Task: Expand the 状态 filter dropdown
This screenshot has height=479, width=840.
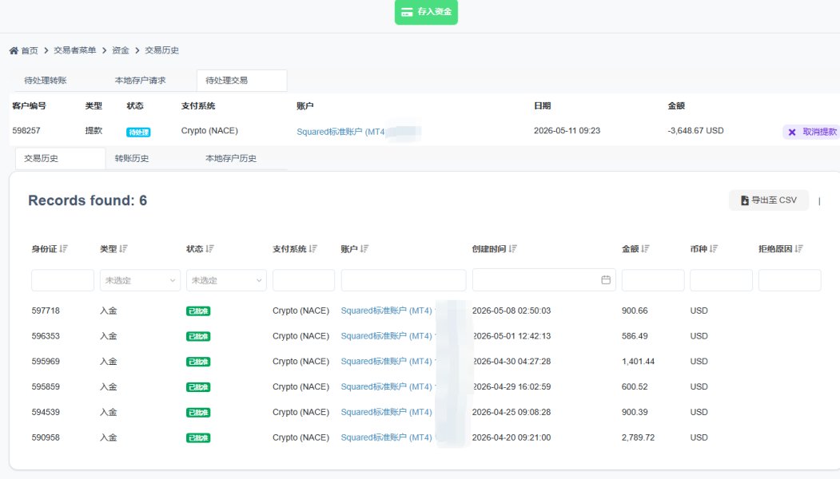Action: [226, 280]
